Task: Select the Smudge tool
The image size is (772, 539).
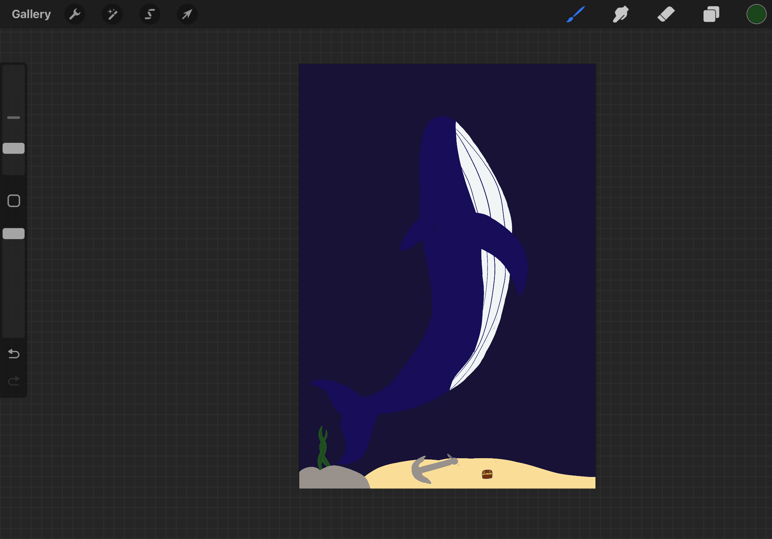Action: [x=621, y=14]
